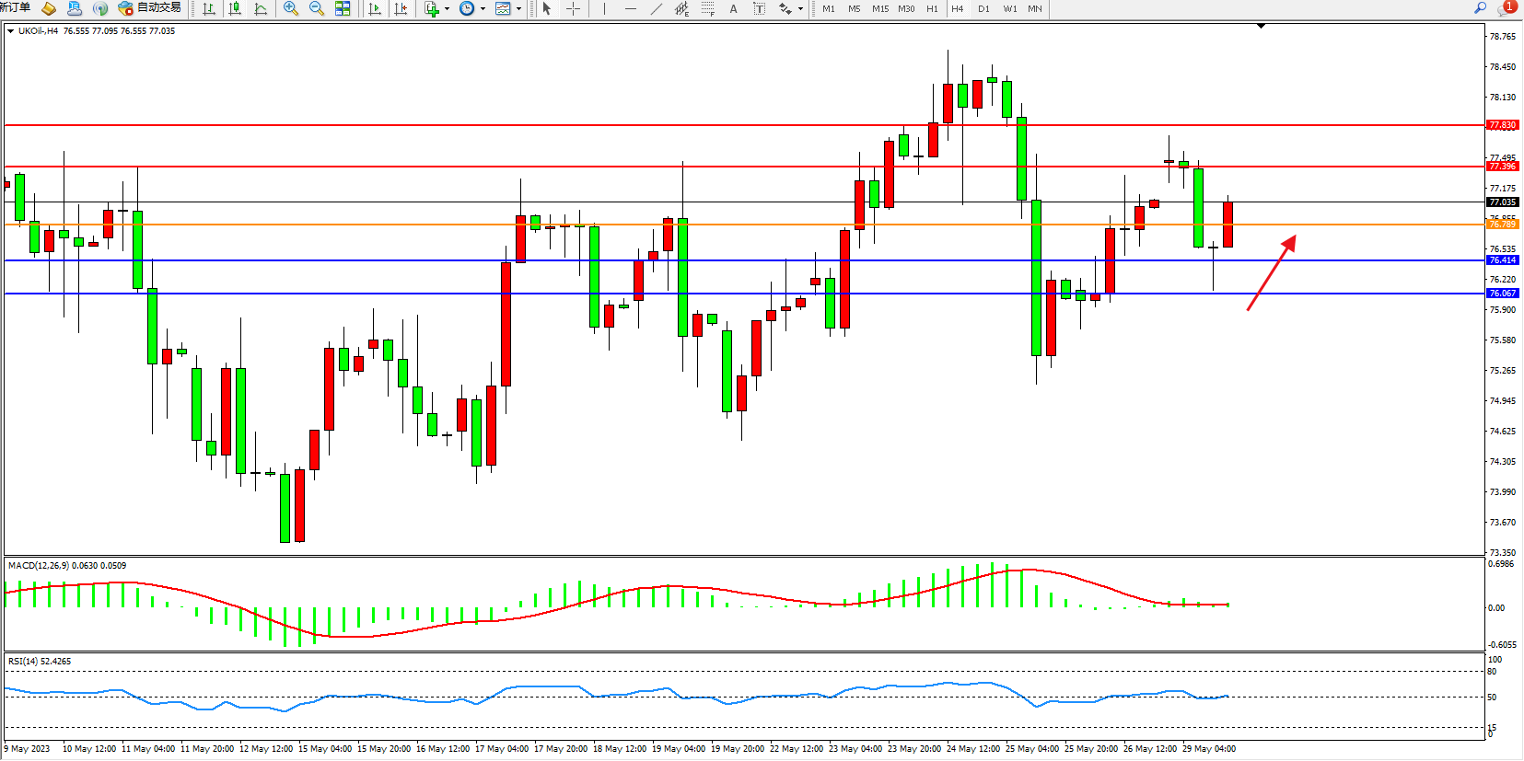Click the red 77.830 price level label

click(x=1502, y=125)
